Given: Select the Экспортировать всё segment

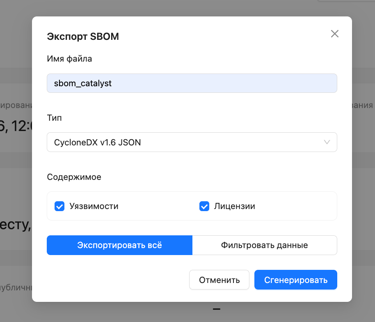Looking at the screenshot, I should [x=119, y=245].
